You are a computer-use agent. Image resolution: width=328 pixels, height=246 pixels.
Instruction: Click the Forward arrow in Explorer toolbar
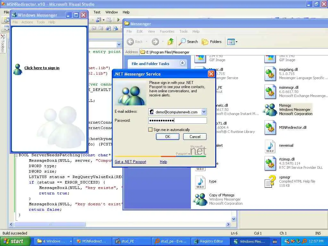155,42
